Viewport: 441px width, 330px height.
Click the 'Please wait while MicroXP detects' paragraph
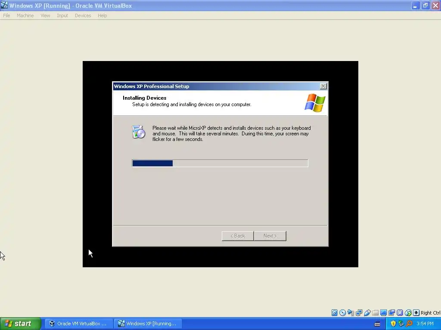[232, 134]
